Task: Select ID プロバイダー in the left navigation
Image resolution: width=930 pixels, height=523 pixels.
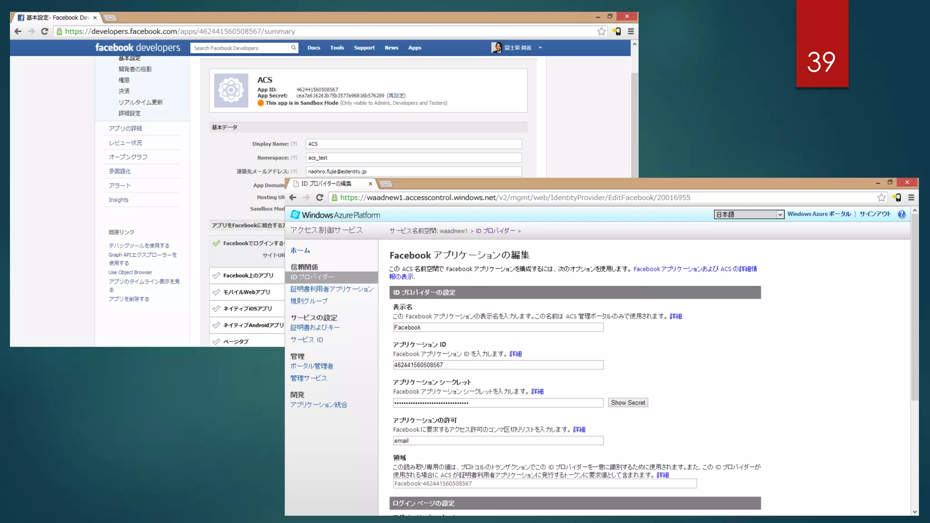Action: [312, 277]
